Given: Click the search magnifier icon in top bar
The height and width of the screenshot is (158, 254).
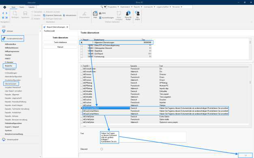Looking at the screenshot, I should tap(102, 7).
